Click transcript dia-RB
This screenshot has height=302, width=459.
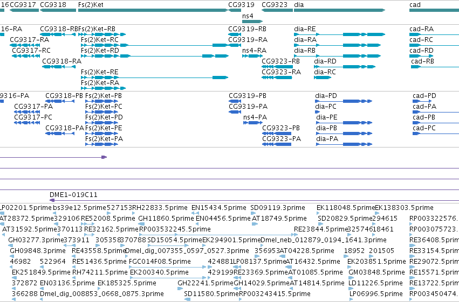[x=305, y=51]
